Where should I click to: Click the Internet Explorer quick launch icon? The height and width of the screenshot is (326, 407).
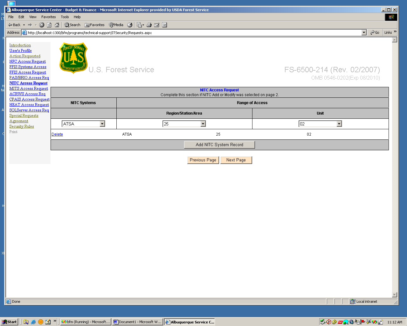(x=33, y=322)
